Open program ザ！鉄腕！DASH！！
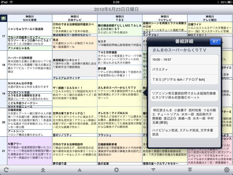 (x=75, y=93)
